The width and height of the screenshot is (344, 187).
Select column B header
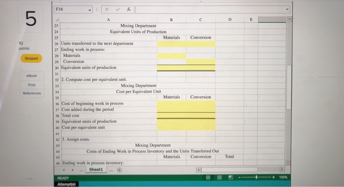point(172,20)
